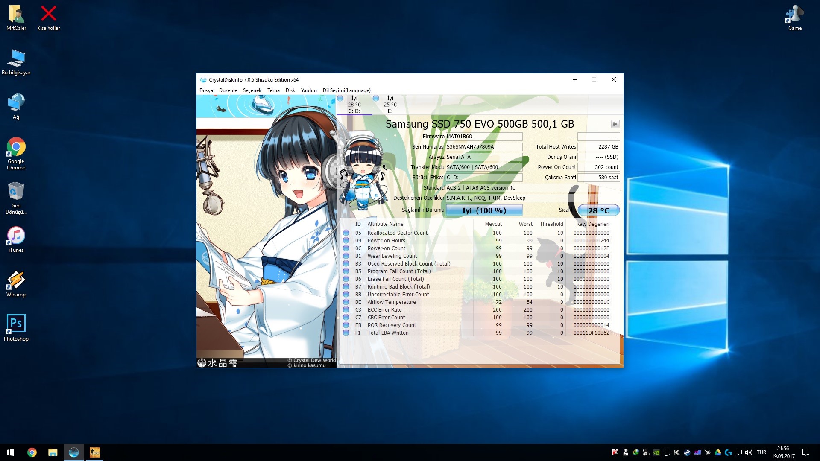820x461 pixels.
Task: Click the İyi (100 %) health status button
Action: tap(484, 210)
